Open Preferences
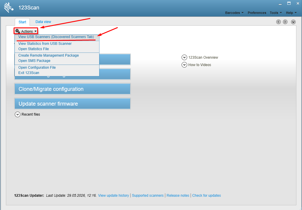Screen dimensions: 302x210 (x=257, y=13)
